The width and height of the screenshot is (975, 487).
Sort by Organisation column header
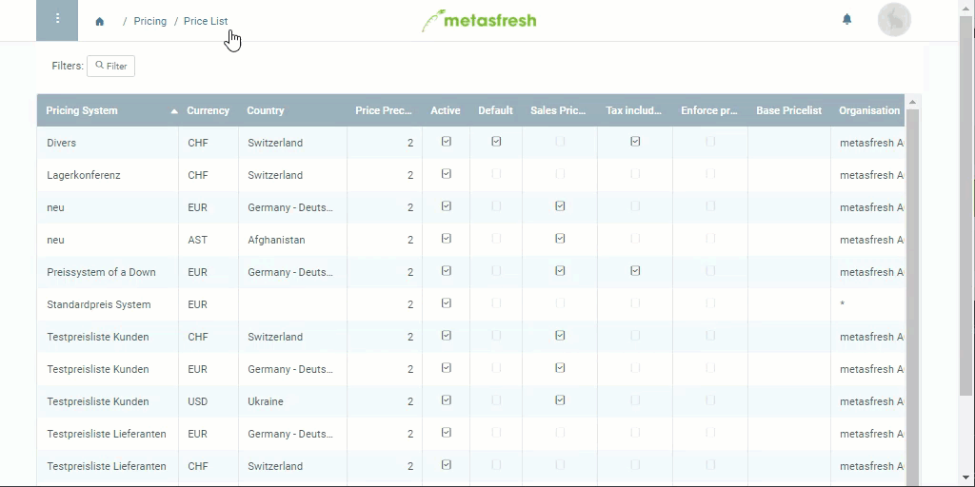coord(868,110)
